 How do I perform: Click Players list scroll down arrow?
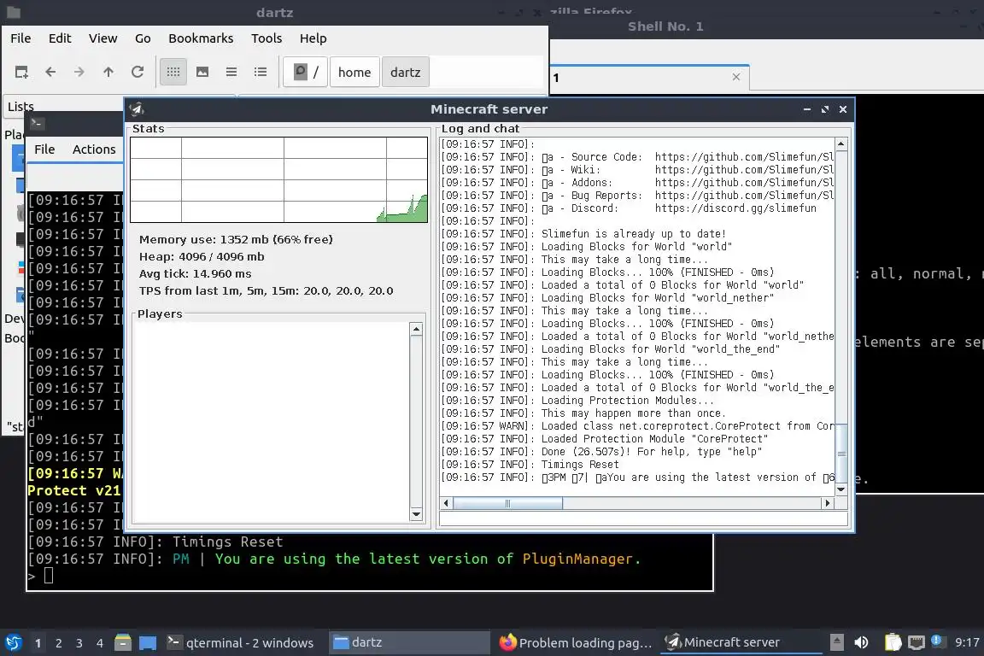415,514
